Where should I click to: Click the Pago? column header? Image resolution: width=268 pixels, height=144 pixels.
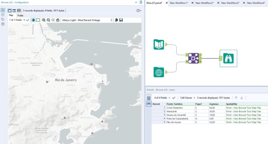click(x=202, y=104)
